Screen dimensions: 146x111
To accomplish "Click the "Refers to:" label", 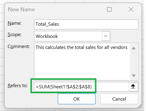I will (x=18, y=86).
